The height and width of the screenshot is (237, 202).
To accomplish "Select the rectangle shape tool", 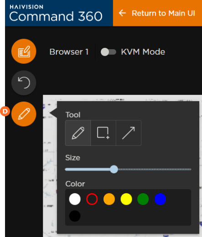I will coord(104,133).
